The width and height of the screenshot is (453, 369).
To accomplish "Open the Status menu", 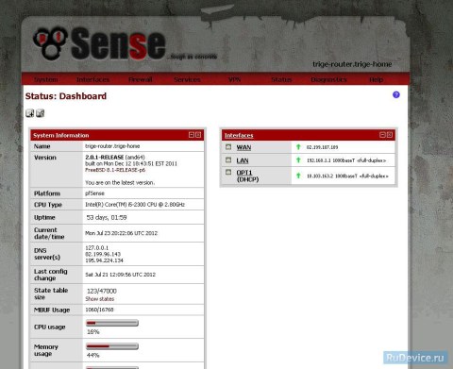I will [281, 79].
